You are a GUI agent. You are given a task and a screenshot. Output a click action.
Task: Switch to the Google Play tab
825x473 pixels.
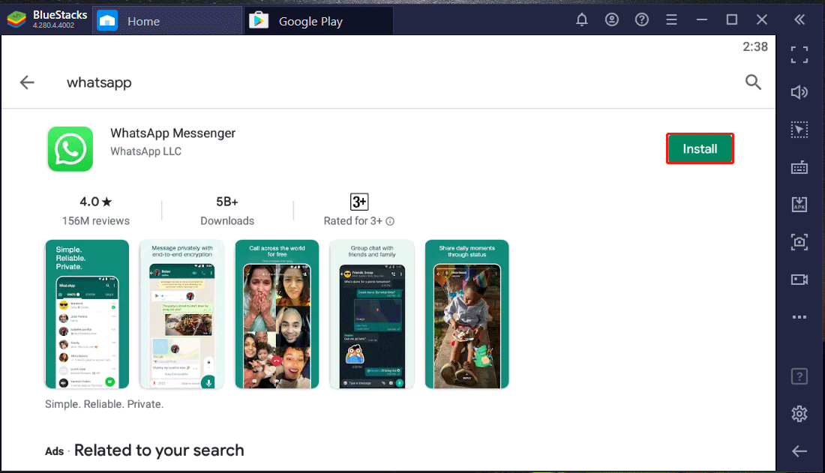coord(318,21)
